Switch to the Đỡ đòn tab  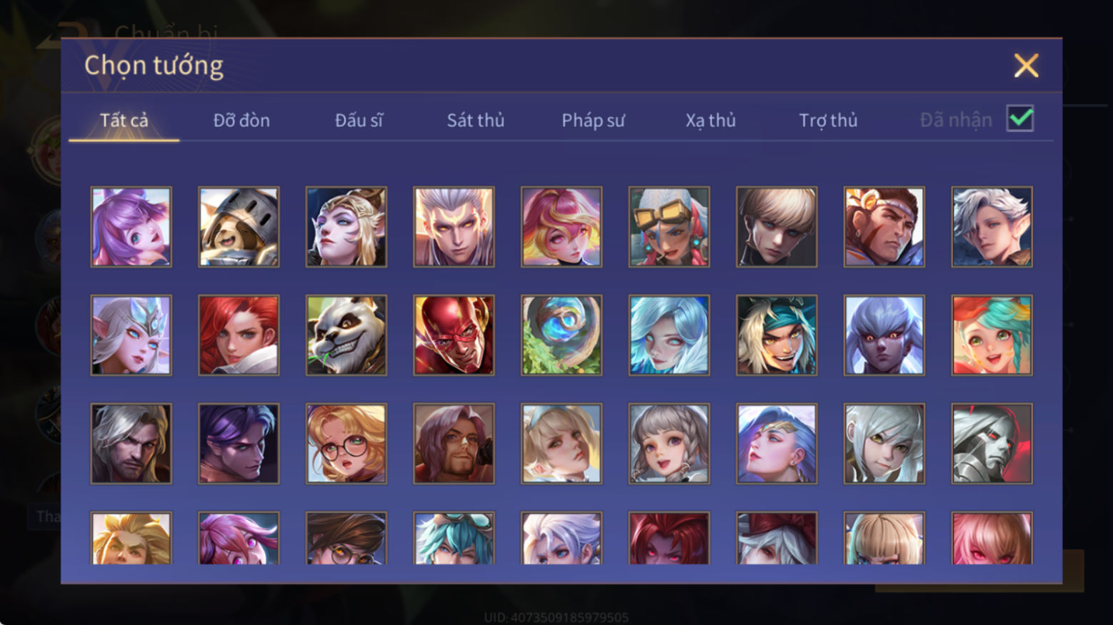pos(241,121)
